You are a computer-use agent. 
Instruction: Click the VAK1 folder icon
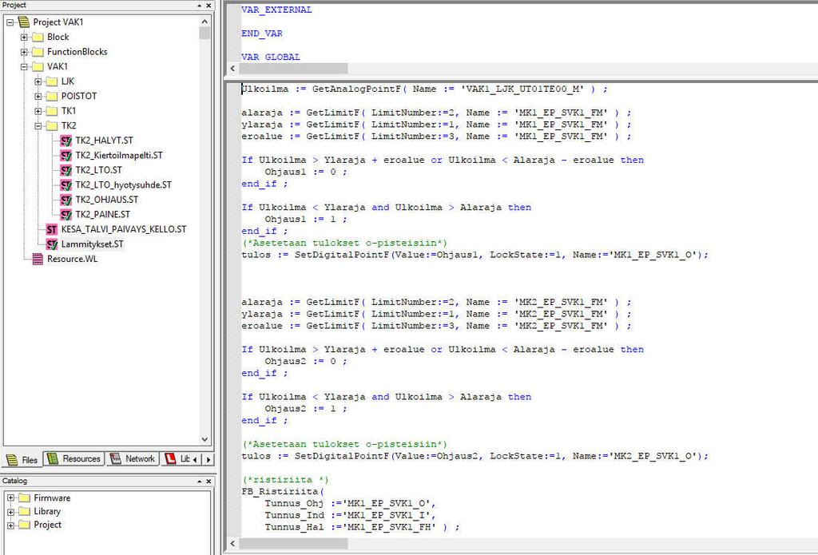38,66
